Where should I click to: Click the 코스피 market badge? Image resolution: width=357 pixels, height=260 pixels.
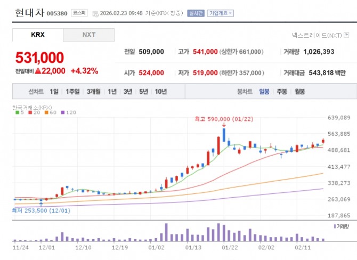(x=80, y=13)
